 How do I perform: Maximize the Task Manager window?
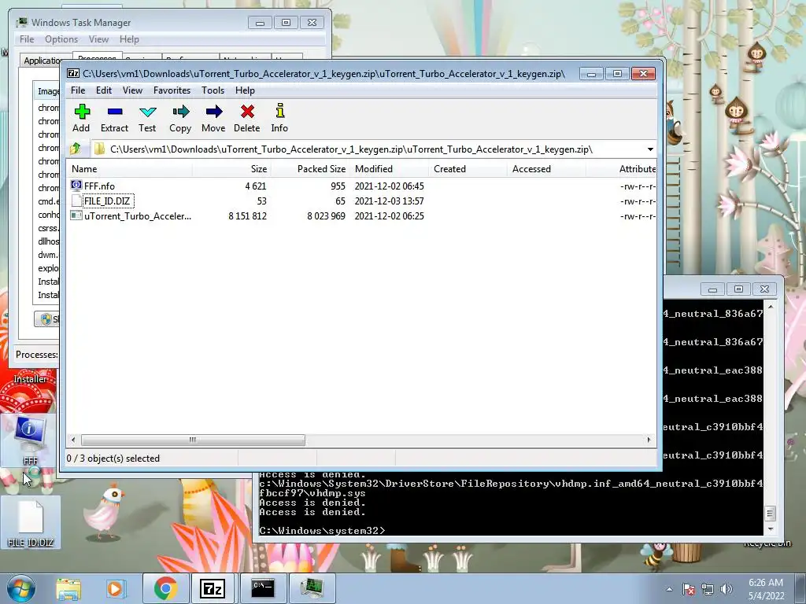287,23
